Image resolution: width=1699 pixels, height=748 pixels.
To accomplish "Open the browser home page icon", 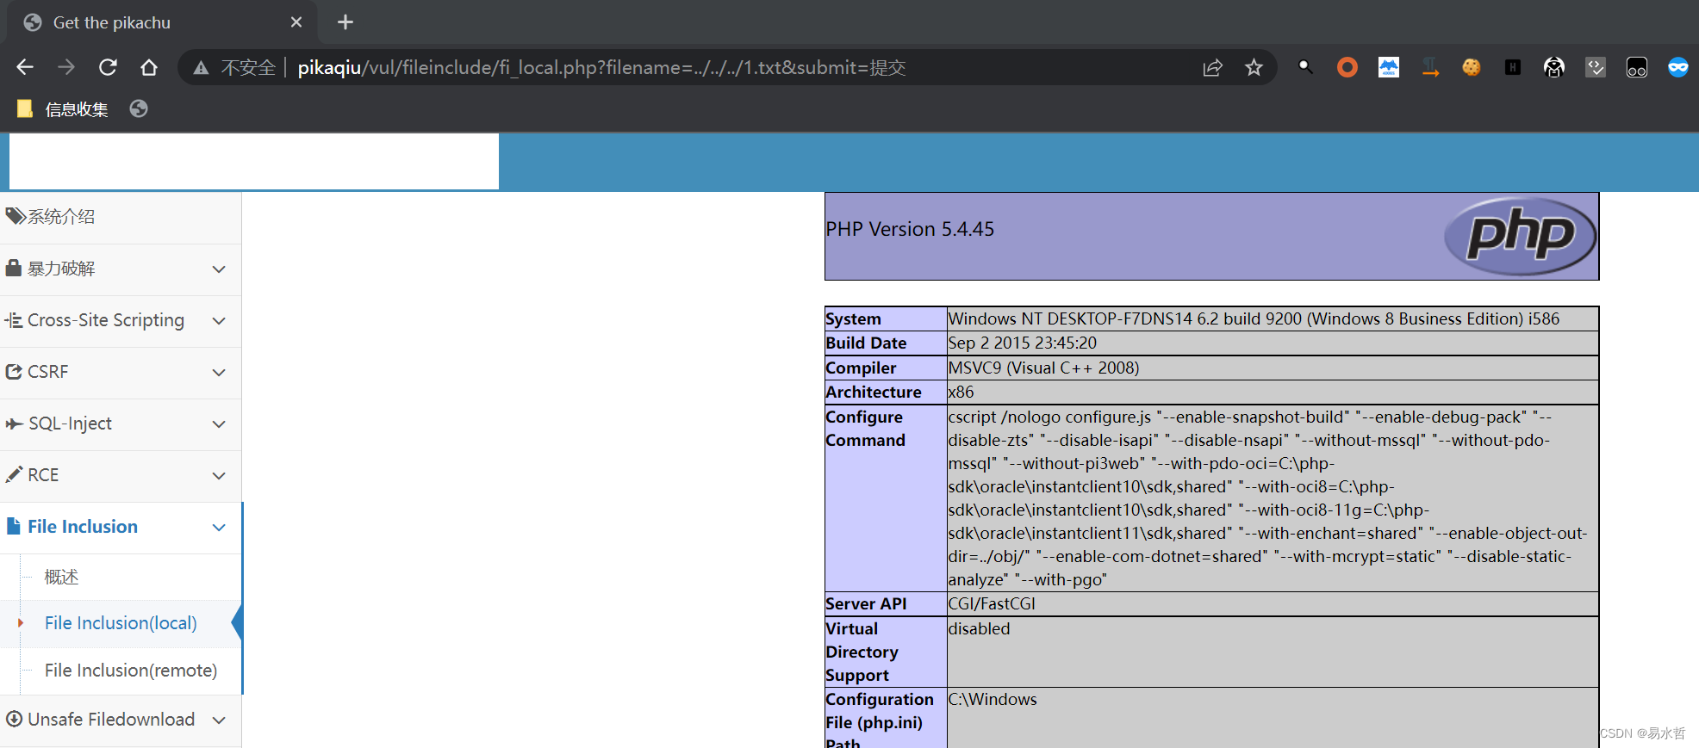I will point(149,67).
